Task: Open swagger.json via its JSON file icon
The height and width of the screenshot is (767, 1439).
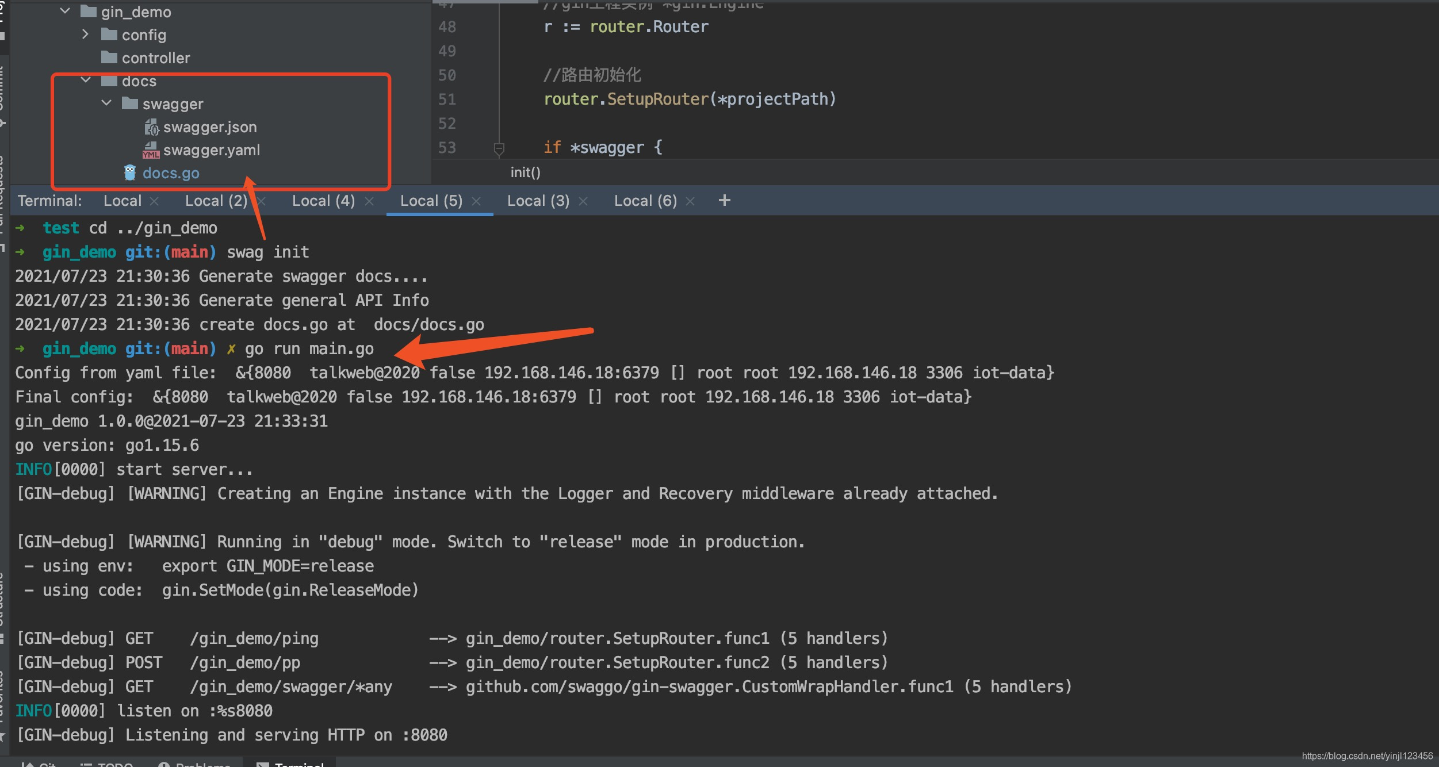Action: pos(151,126)
